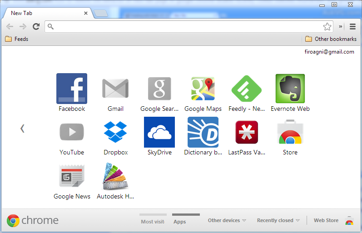This screenshot has width=362, height=233.
Task: Show hidden extensions via chevron
Action: tap(340, 26)
